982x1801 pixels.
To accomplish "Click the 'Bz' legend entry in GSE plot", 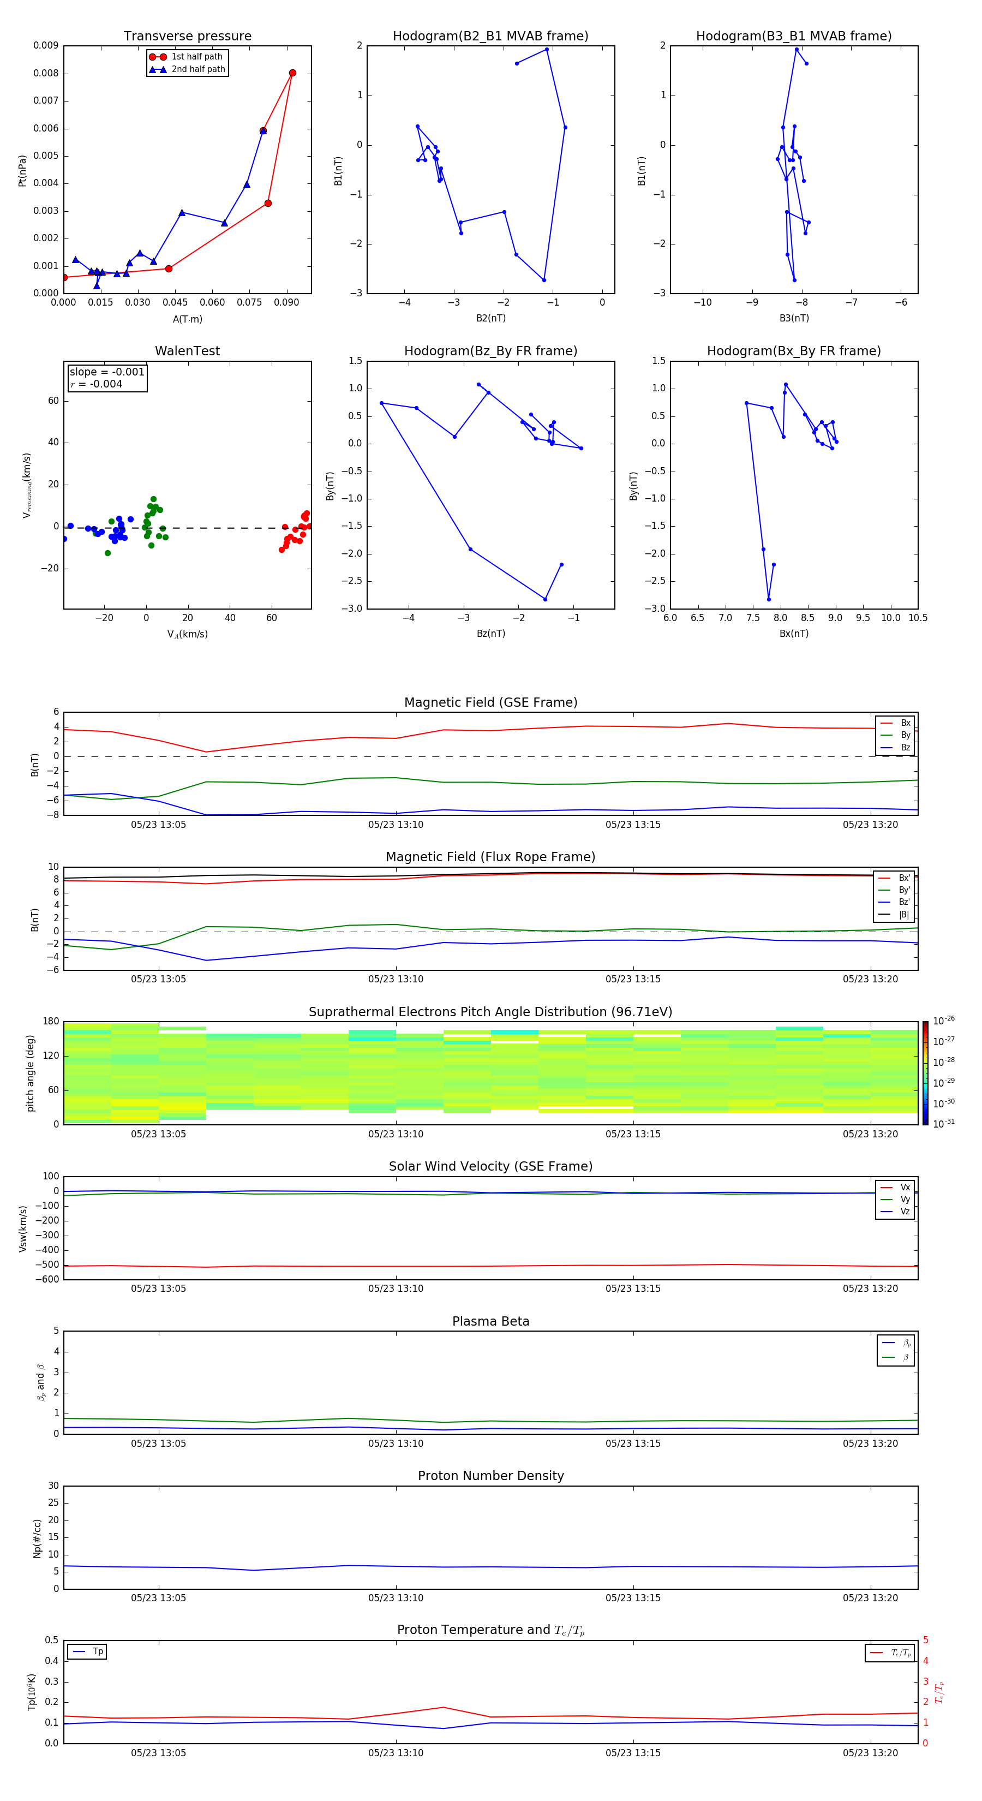I will [895, 748].
